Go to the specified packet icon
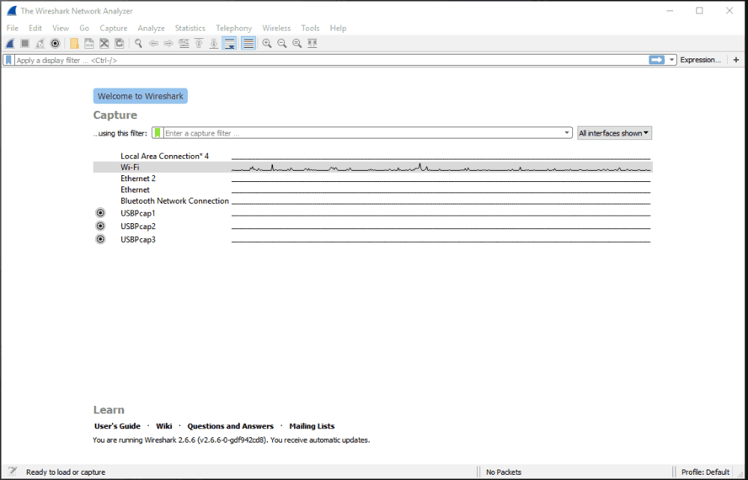This screenshot has height=480, width=748. click(184, 43)
